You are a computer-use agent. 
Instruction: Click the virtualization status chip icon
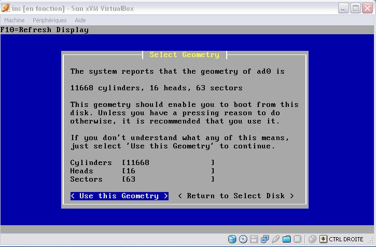coord(297,239)
